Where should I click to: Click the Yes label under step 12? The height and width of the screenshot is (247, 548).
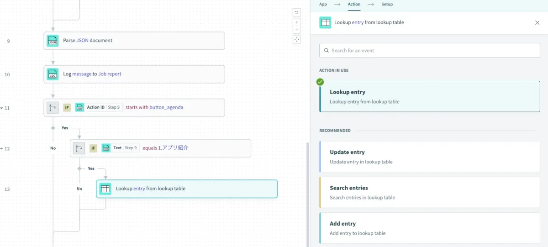[x=91, y=168]
